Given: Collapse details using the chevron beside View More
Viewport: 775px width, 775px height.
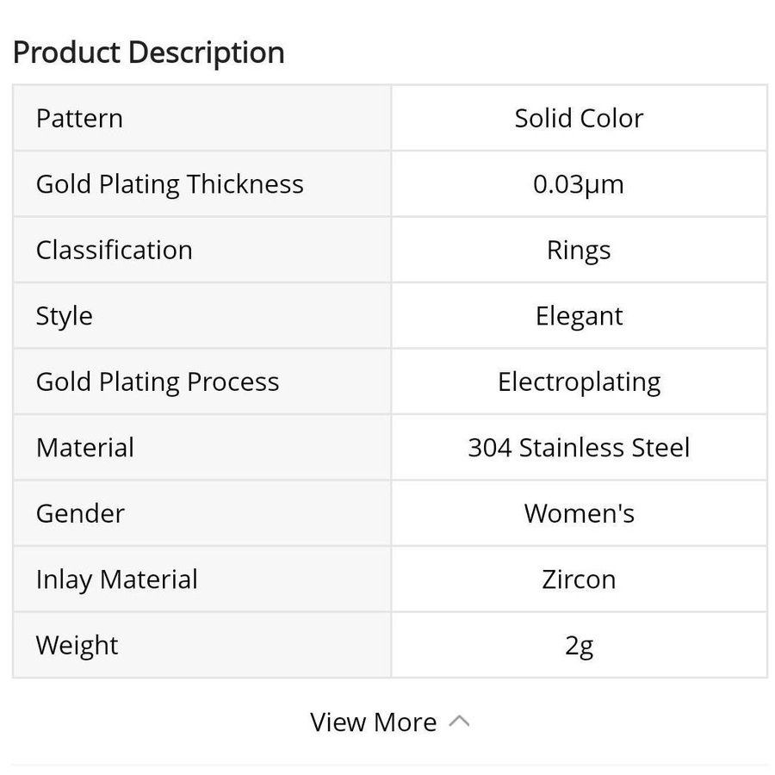Looking at the screenshot, I should pos(460,721).
